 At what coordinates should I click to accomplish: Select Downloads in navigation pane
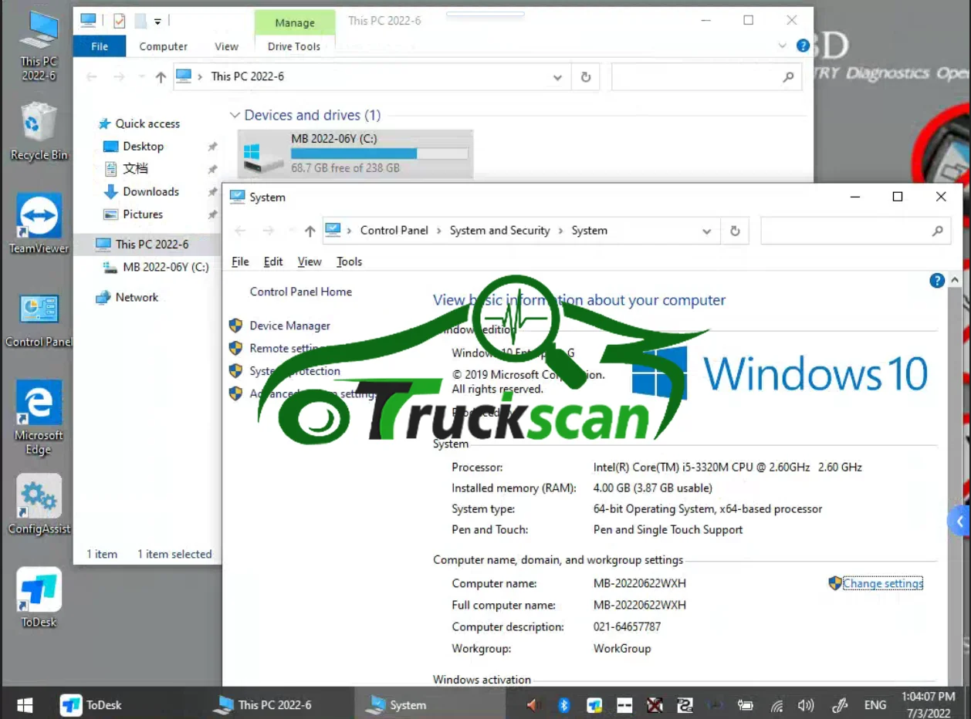[x=151, y=191]
